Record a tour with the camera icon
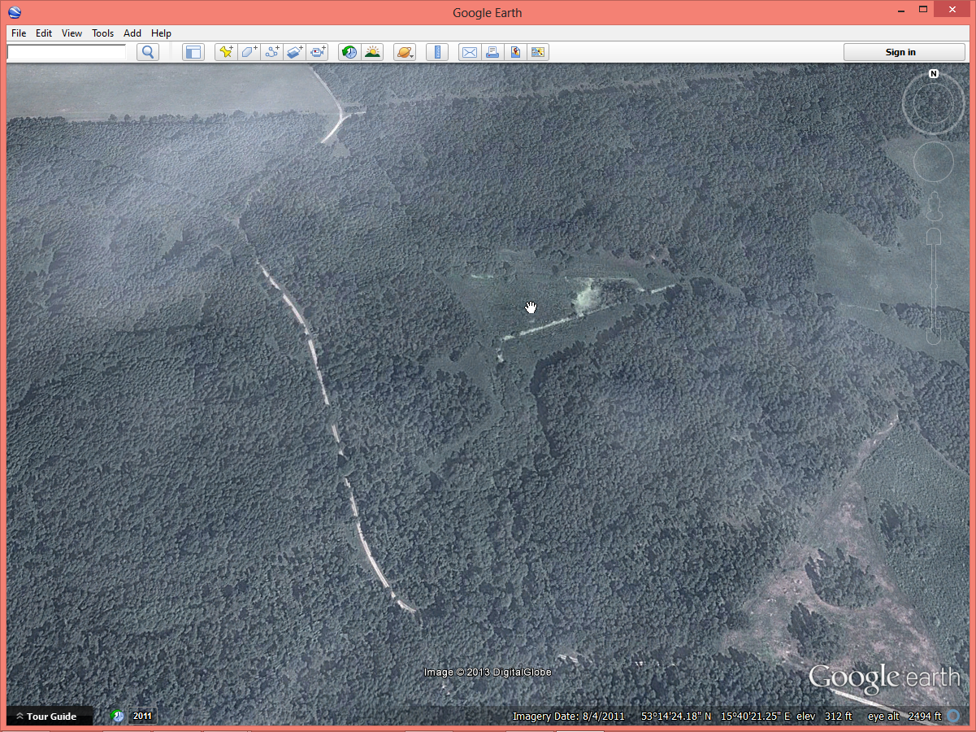This screenshot has height=732, width=976. [x=318, y=52]
